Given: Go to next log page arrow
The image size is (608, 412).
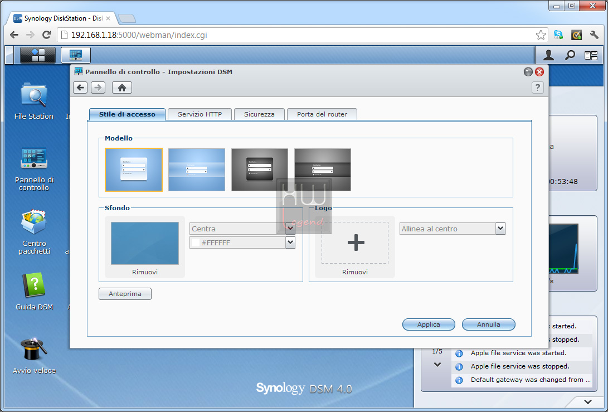Looking at the screenshot, I should (x=437, y=364).
